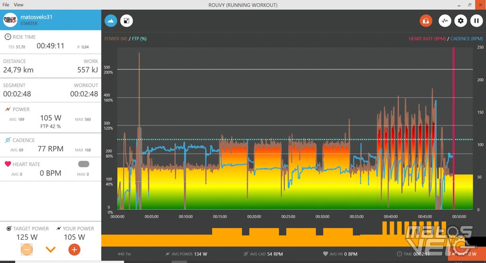The image size is (486, 263).
Task: Open the sensor pulse signal icon
Action: (x=445, y=21)
